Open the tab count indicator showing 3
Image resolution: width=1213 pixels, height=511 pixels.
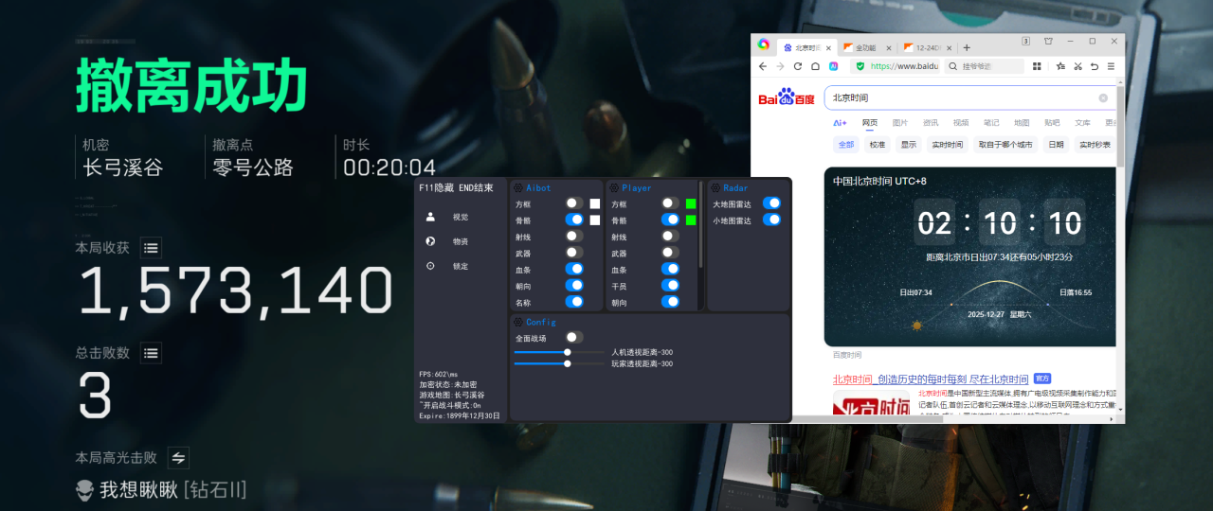click(x=1025, y=42)
